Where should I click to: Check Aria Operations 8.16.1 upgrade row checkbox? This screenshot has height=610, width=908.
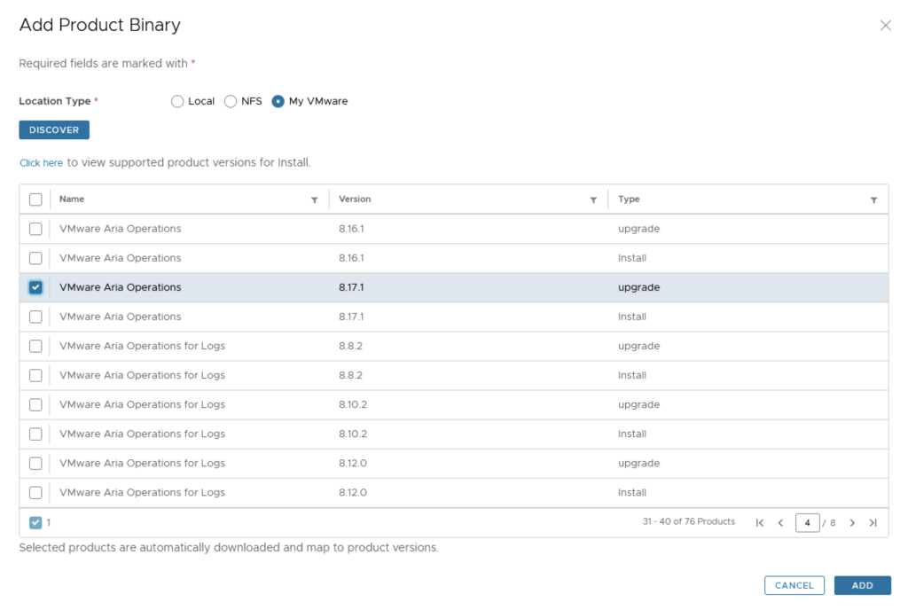[x=35, y=229]
